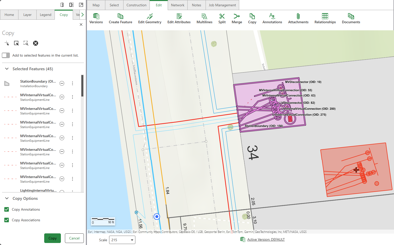
Task: Switch to the Layer panel tab
Action: [27, 15]
